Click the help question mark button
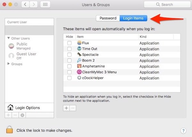This screenshot has height=137, width=192. tap(183, 131)
